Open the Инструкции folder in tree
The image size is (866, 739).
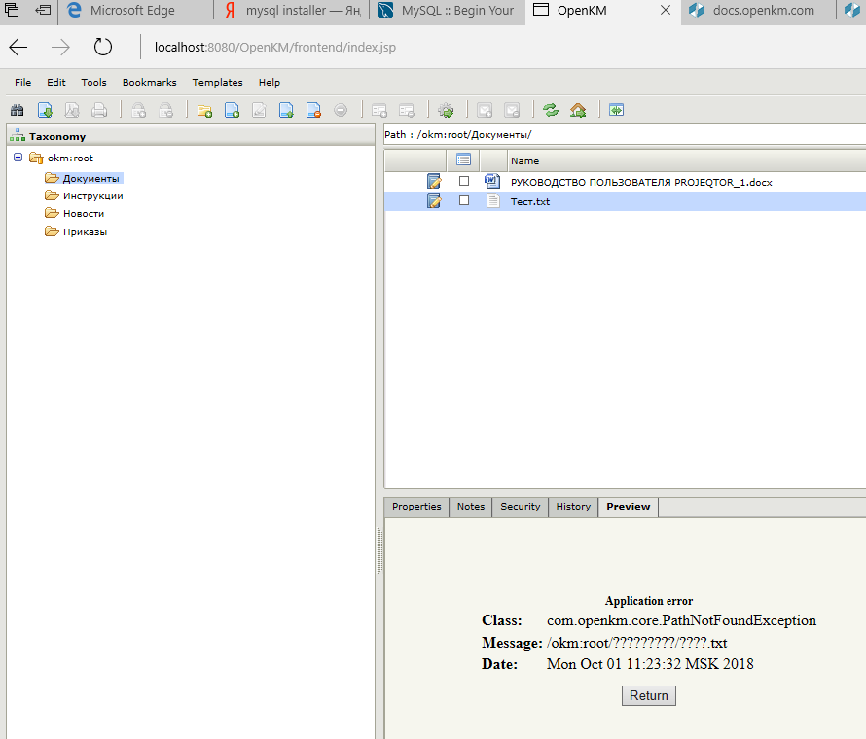(92, 196)
